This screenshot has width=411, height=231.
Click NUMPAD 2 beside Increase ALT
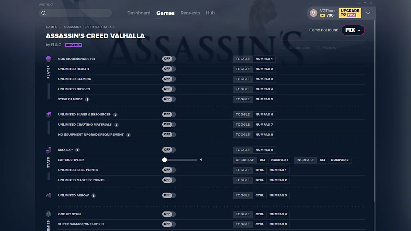(x=340, y=160)
